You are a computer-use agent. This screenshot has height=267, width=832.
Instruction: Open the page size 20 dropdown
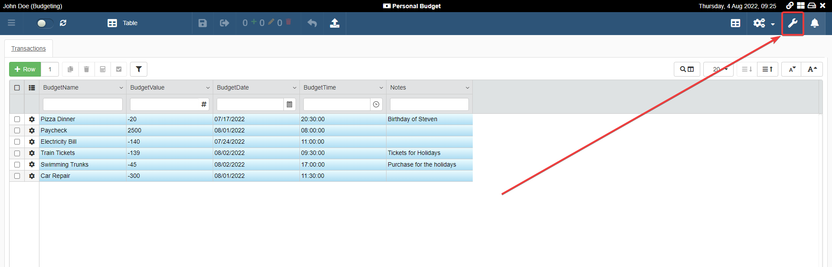tap(718, 69)
